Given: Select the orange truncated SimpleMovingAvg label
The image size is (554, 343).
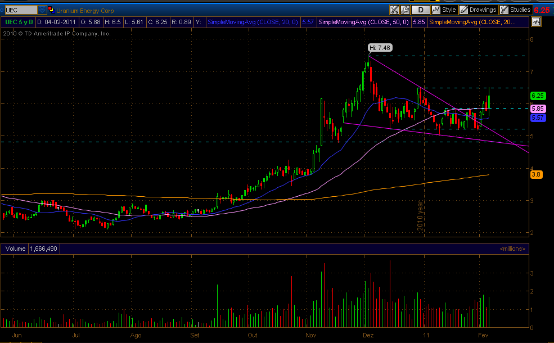Looking at the screenshot, I should tap(472, 22).
